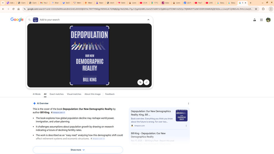
Task: Open a new browser tab
Action: [251, 3]
